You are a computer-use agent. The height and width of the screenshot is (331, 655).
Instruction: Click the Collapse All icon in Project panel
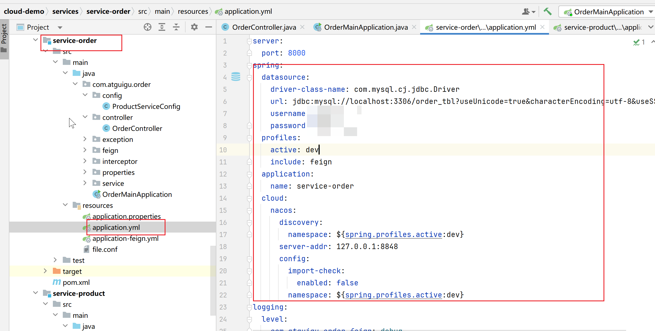click(x=176, y=27)
